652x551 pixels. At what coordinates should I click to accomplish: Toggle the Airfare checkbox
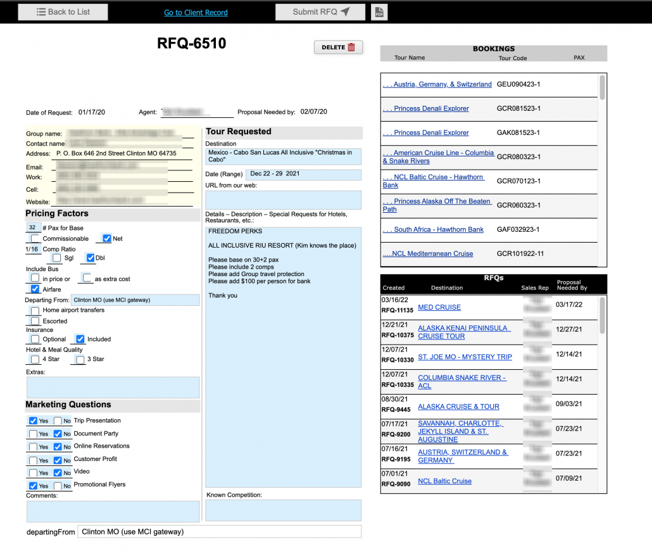tap(35, 289)
